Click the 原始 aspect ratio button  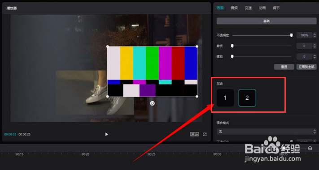[x=194, y=134]
